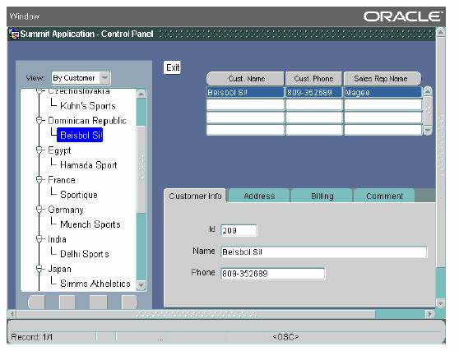Click the window scrollbar down arrow

click(440, 304)
